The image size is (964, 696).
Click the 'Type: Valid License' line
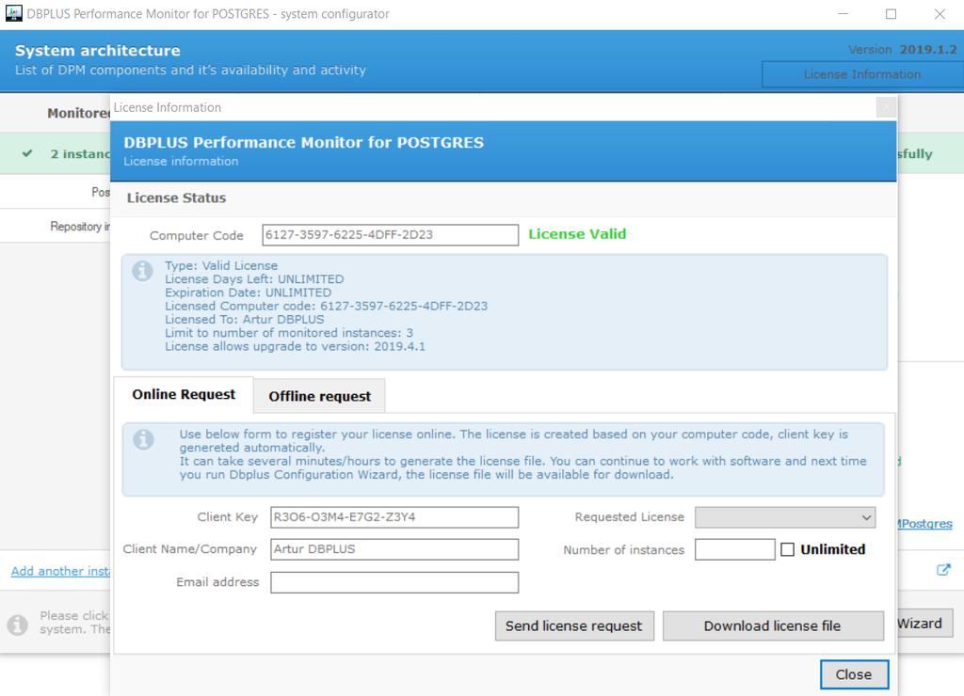[221, 265]
